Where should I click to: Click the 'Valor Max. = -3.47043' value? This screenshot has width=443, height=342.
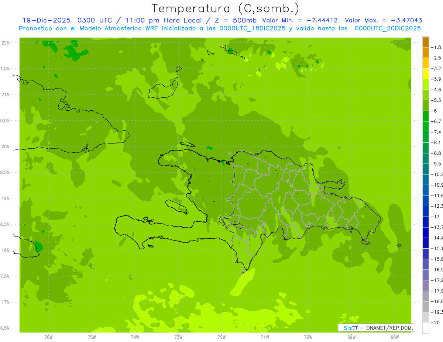pos(383,20)
